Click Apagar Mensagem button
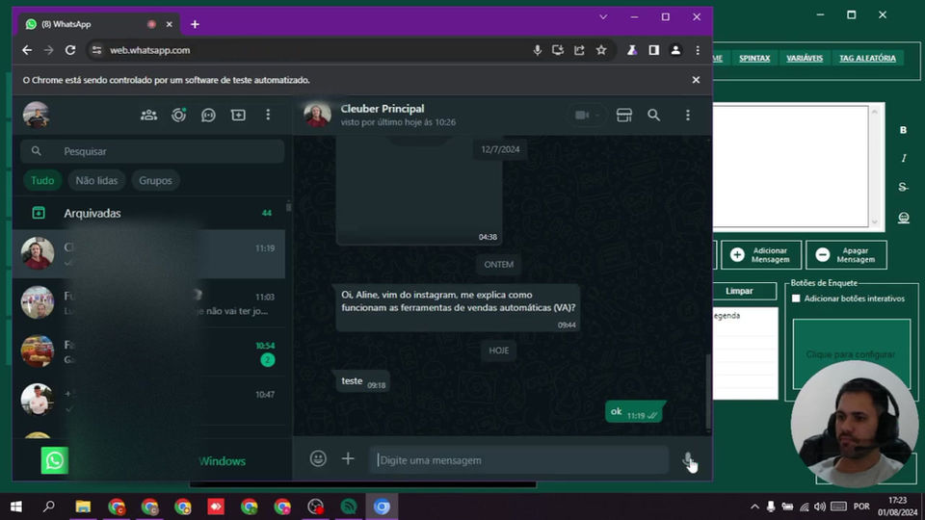This screenshot has width=925, height=520. coord(847,254)
